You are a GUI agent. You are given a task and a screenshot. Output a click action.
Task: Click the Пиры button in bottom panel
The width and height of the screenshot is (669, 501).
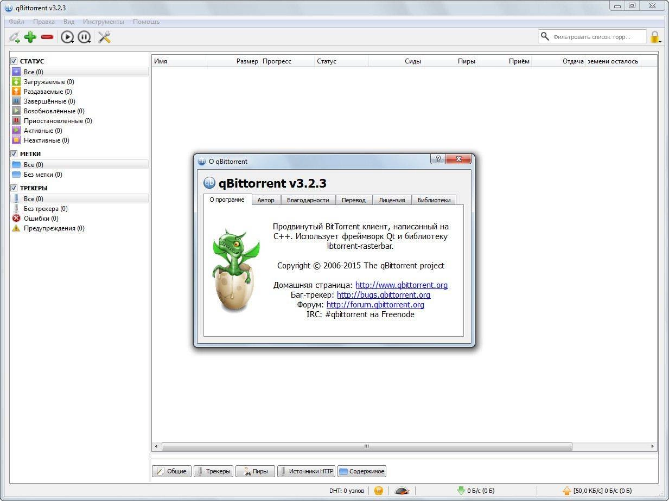point(256,471)
